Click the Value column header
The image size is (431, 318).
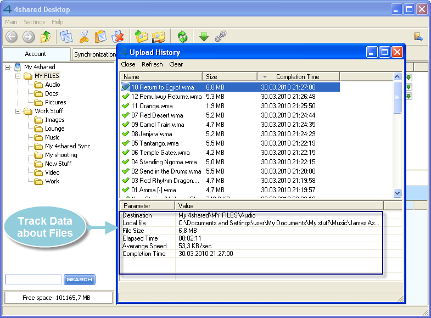[x=279, y=205]
